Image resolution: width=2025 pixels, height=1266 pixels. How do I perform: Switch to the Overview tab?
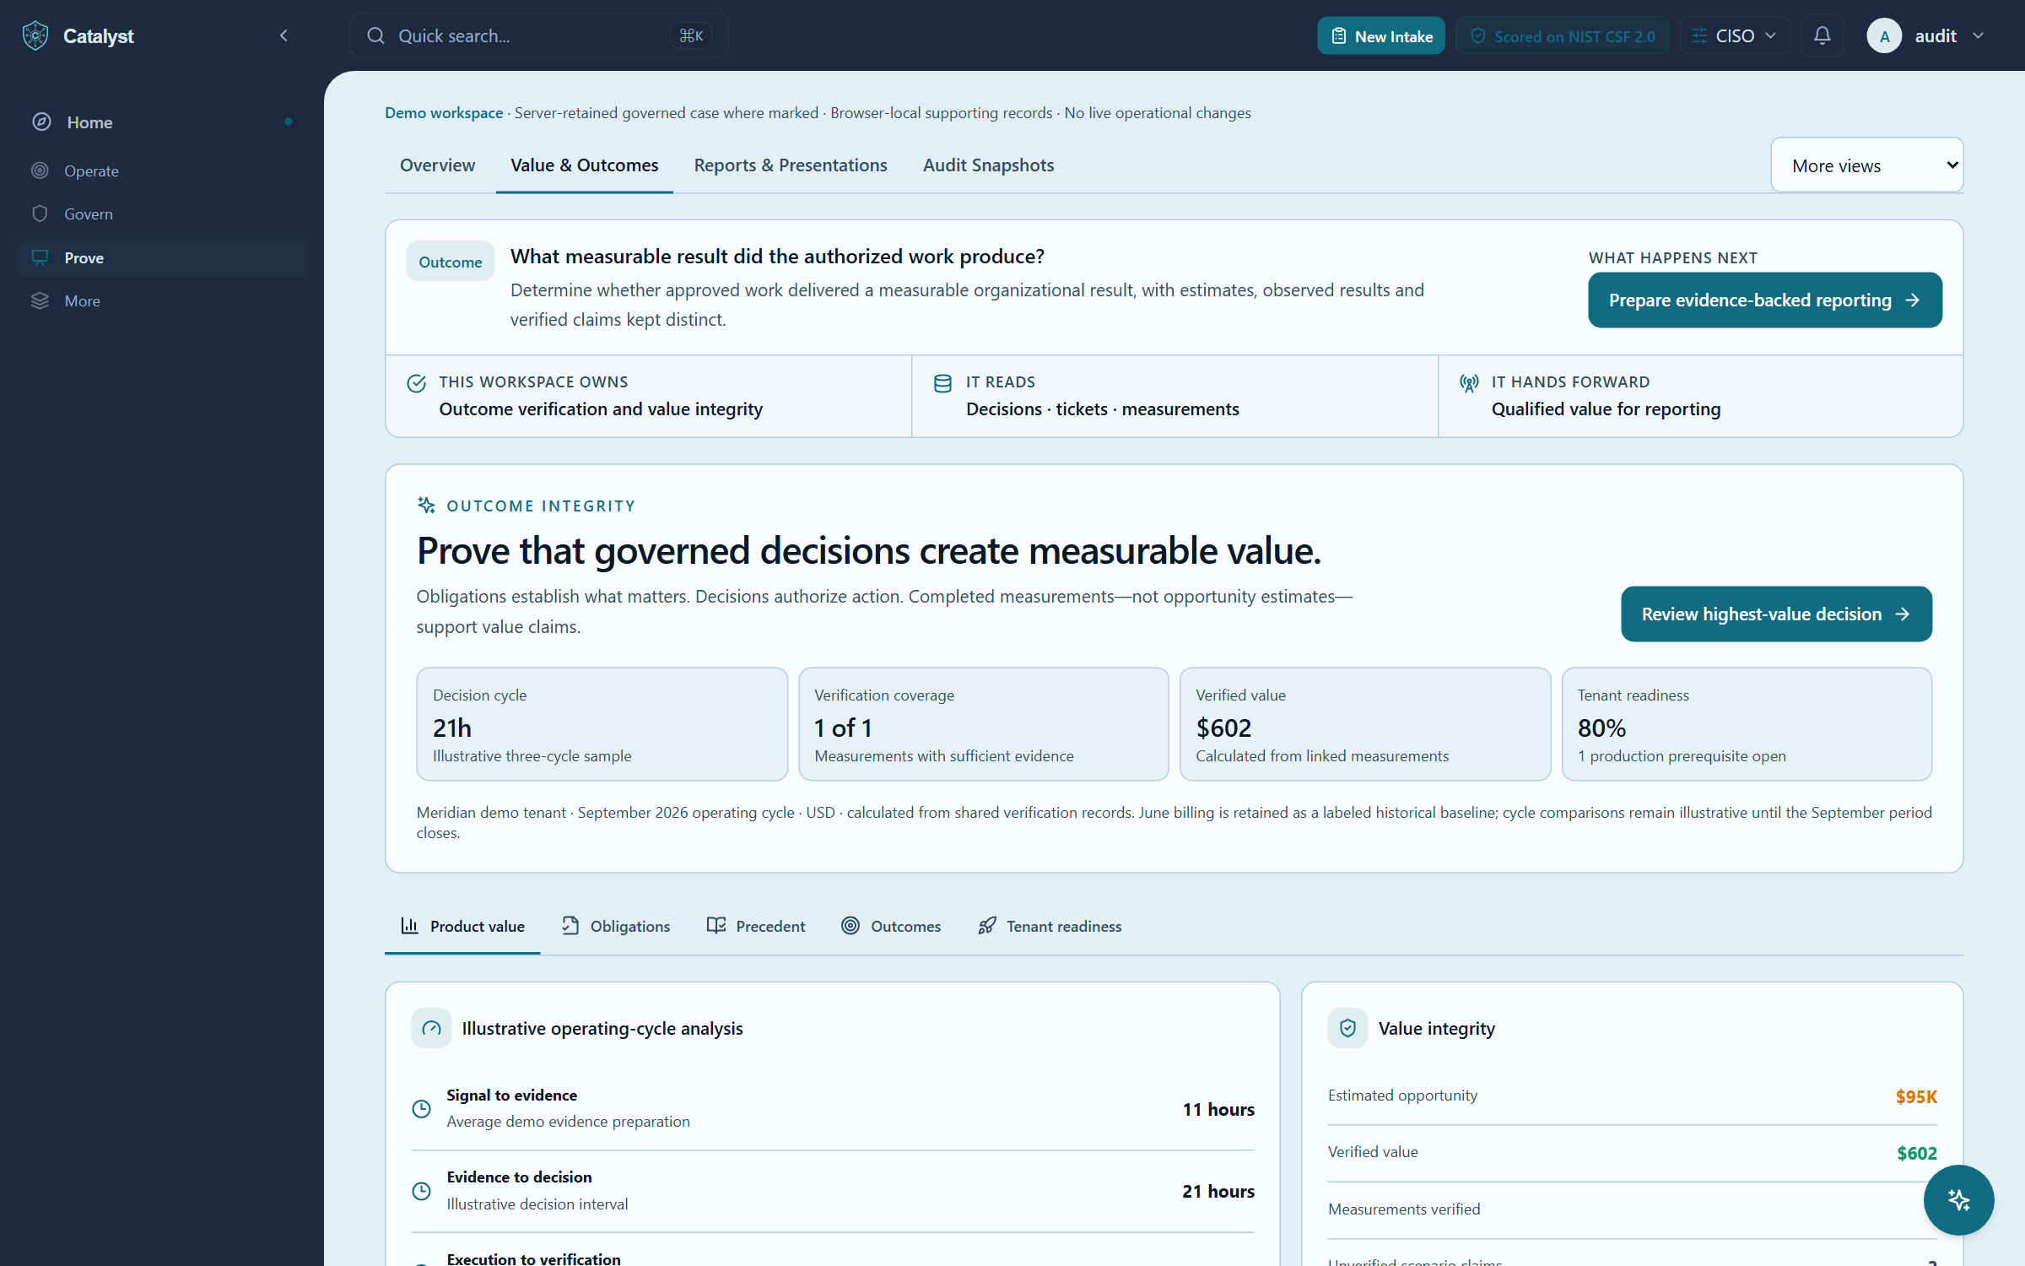[x=437, y=165]
